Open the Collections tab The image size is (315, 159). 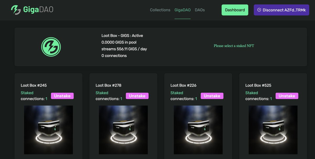[160, 10]
